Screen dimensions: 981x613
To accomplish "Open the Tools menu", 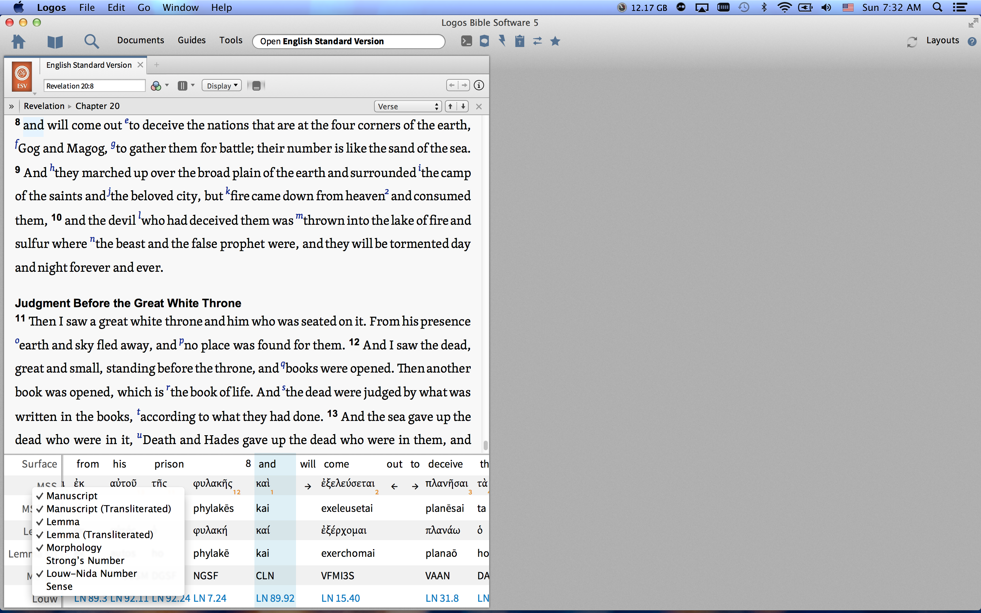I will (x=231, y=40).
